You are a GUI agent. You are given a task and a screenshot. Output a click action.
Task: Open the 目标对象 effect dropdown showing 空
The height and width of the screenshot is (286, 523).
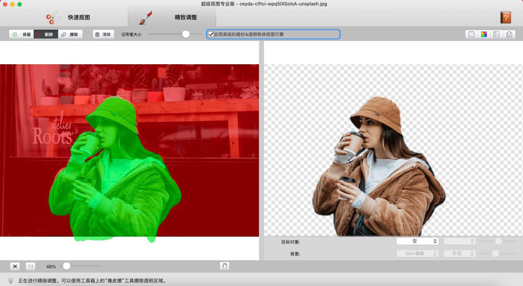pos(417,241)
